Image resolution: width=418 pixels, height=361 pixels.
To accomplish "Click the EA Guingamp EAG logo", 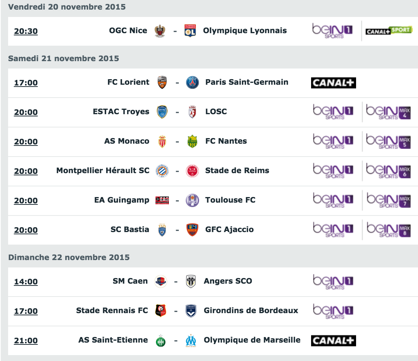I will [162, 200].
